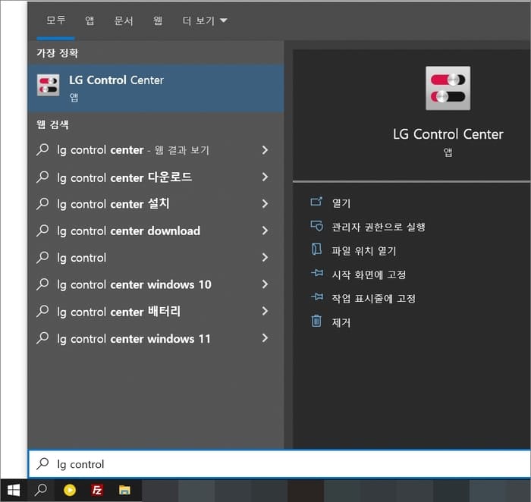Viewport: 531px width, 502px height.
Task: Click the taskbar search magnifier icon
Action: pos(41,489)
